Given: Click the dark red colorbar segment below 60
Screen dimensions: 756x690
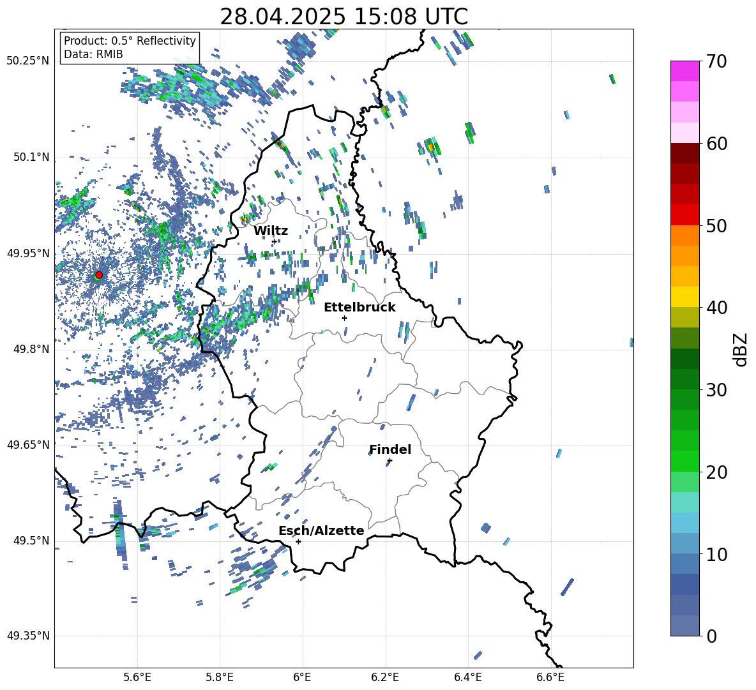Looking at the screenshot, I should (x=684, y=153).
